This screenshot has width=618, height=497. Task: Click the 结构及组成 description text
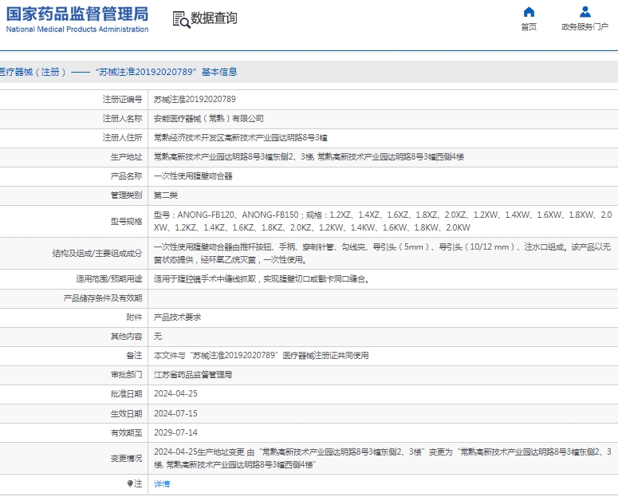coord(382,253)
